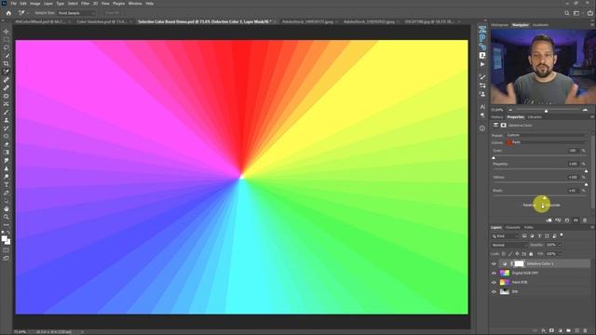The image size is (596, 335).
Task: Delete layer trash icon in Layers panel
Action: [586, 331]
